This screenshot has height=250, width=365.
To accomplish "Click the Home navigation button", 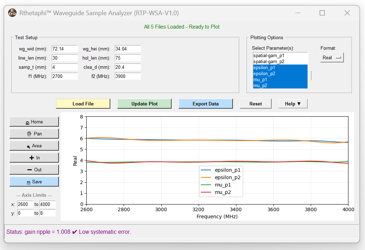I will coord(34,122).
